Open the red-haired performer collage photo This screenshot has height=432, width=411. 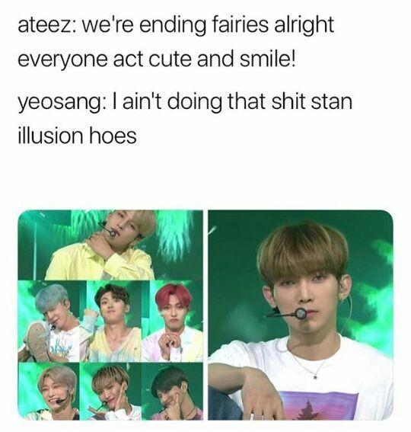(x=172, y=322)
